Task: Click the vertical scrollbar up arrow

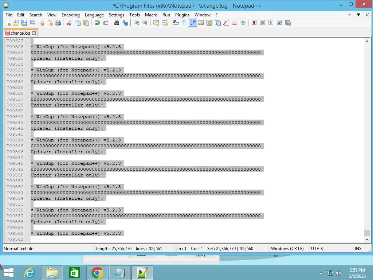Action: pos(367,41)
